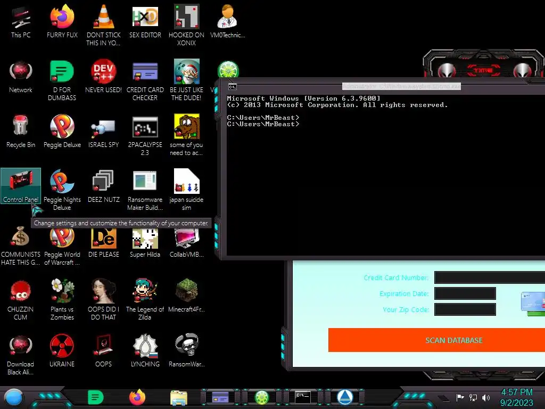Open the Command Prompt window system menu icon
Viewport: 545px width, 409px height.
233,87
